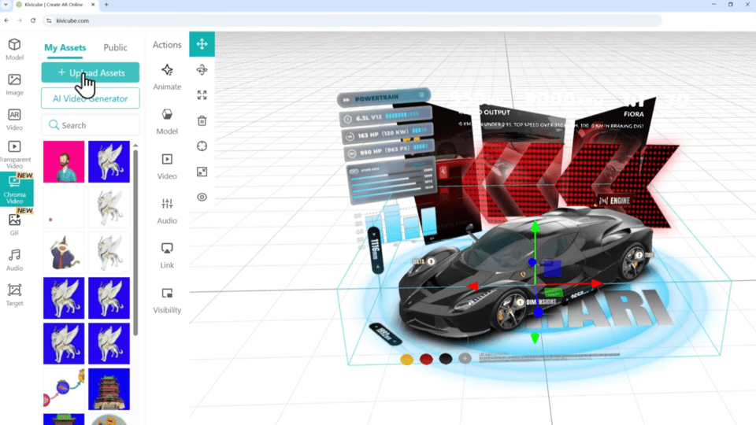Select the Rotate tool in toolbar

[202, 70]
